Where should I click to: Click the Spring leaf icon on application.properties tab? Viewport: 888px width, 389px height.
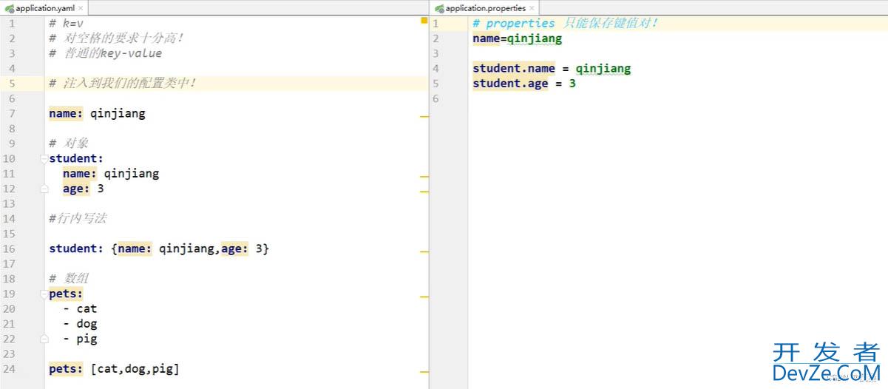(x=439, y=8)
